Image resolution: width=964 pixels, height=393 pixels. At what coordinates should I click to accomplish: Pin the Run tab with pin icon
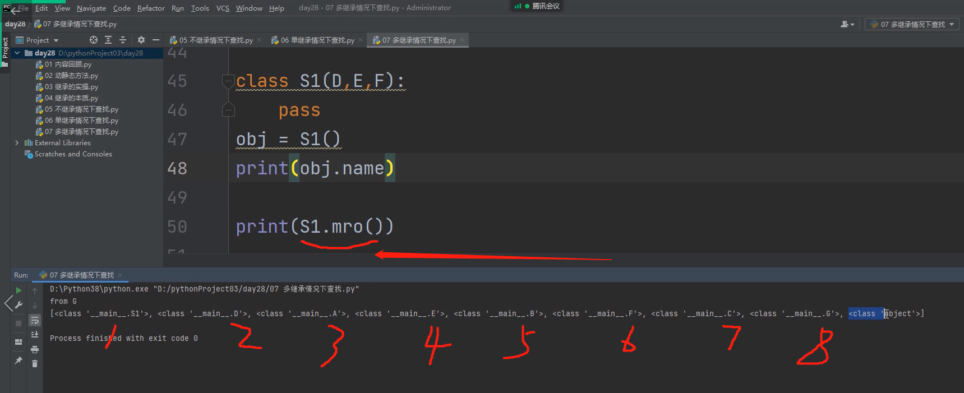(19, 360)
